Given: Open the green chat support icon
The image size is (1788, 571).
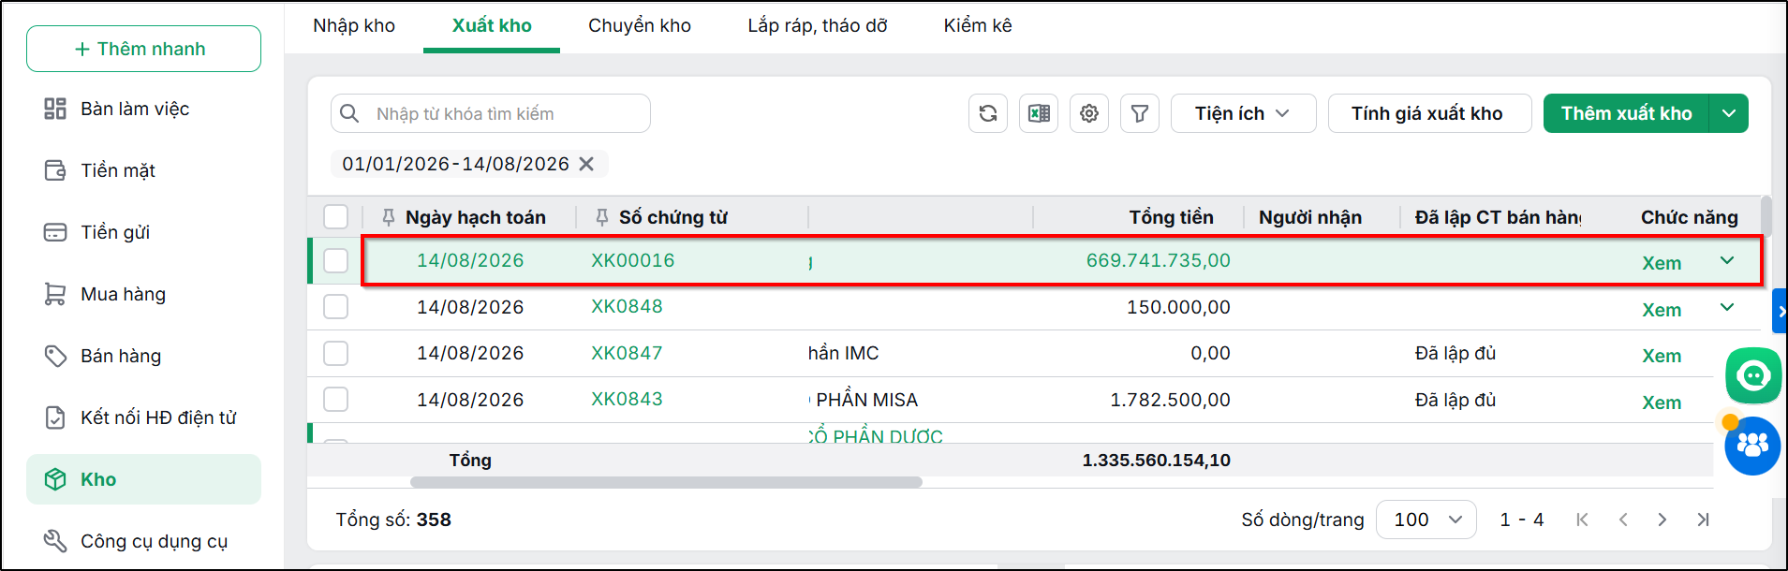Looking at the screenshot, I should click(1753, 375).
